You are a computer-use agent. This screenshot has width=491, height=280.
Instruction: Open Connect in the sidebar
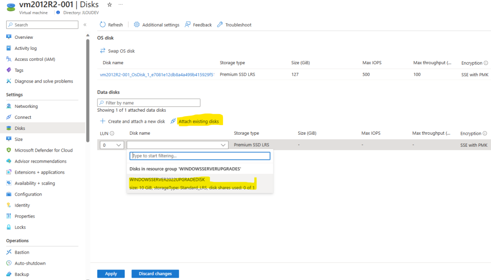[23, 117]
